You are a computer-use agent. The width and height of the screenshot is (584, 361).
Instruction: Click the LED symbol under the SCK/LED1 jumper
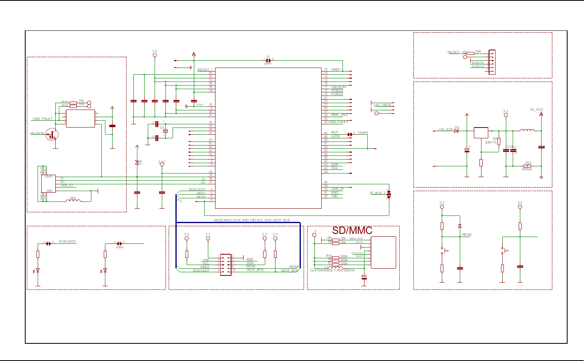point(38,271)
